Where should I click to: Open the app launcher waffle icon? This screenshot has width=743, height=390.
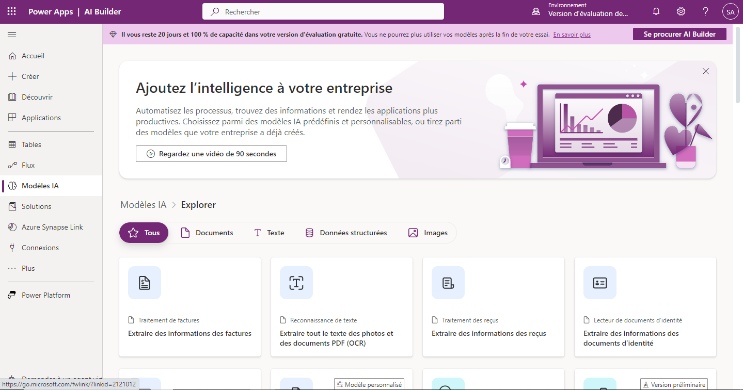coord(11,11)
